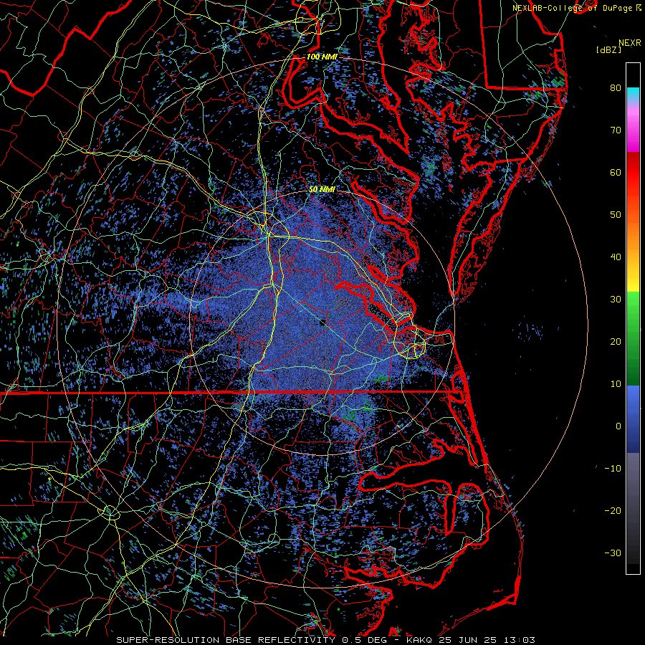The width and height of the screenshot is (645, 645).
Task: Click the 30 dBZ scale label
Action: 616,299
